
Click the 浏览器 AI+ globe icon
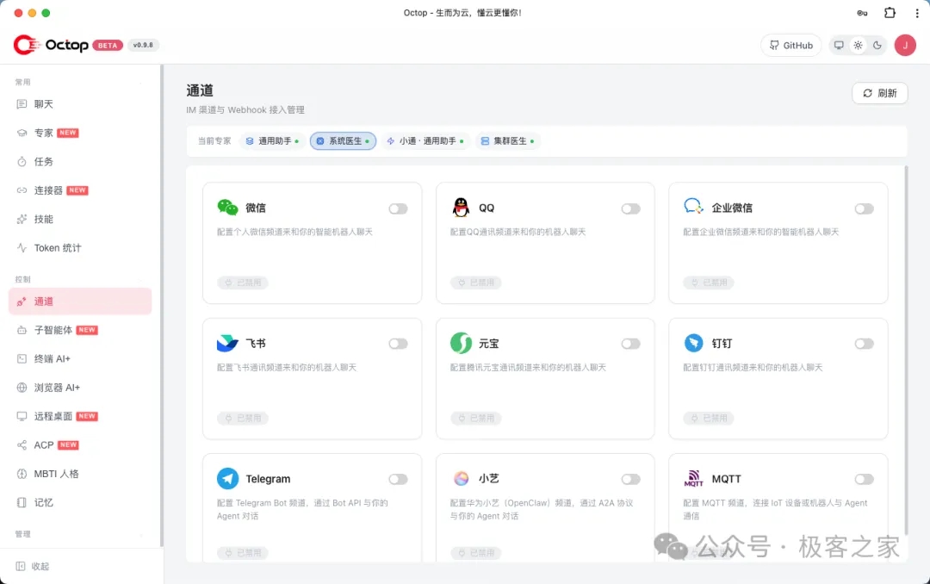point(22,388)
